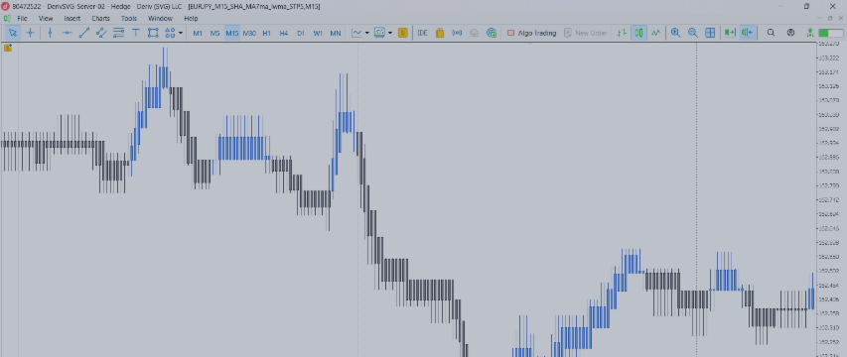Viewport: 847px width, 357px height.
Task: Open the user account profile icon
Action: tap(790, 33)
